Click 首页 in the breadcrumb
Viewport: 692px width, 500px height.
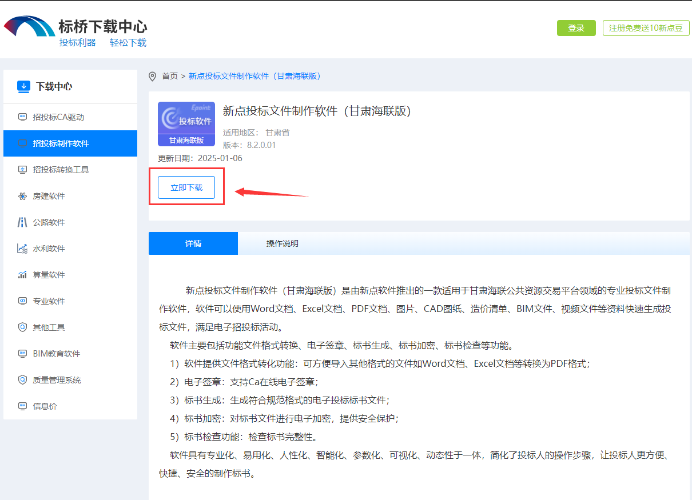tap(170, 76)
